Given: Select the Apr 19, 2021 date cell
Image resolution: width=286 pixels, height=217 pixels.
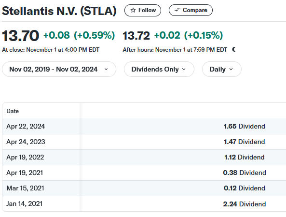Looking at the screenshot, I should [x=25, y=173].
